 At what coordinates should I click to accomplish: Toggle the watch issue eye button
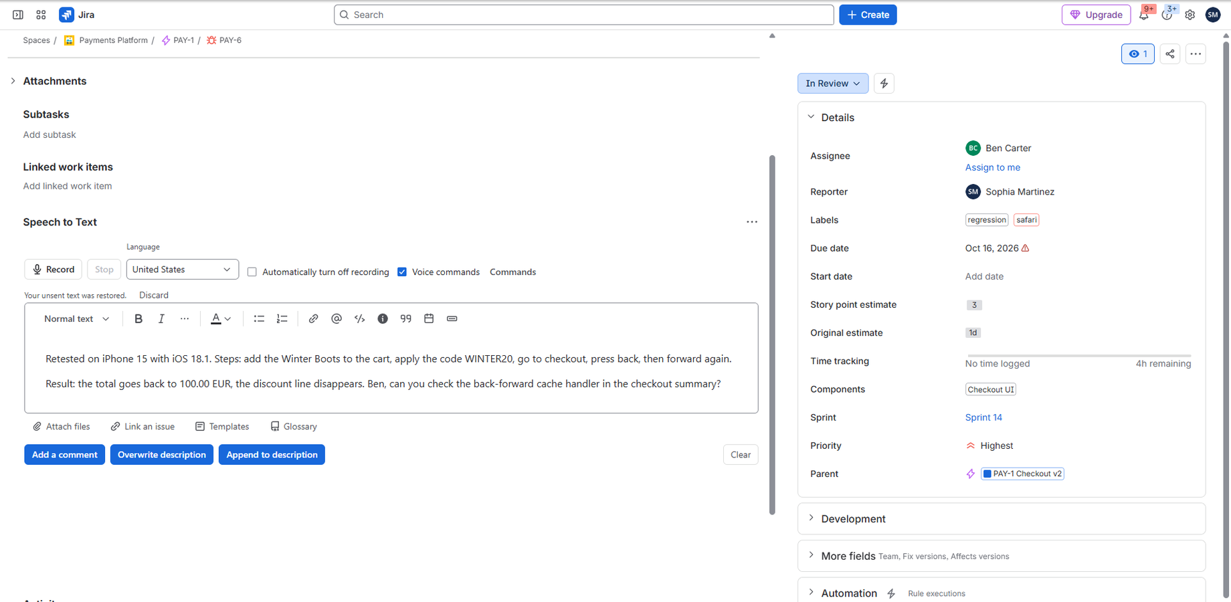[x=1137, y=54]
